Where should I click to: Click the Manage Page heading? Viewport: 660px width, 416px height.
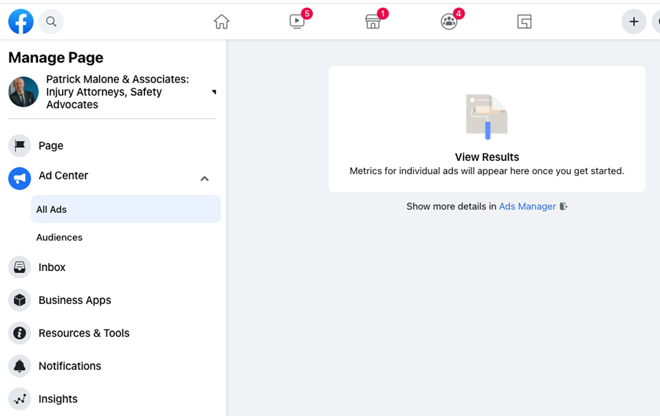coord(56,57)
